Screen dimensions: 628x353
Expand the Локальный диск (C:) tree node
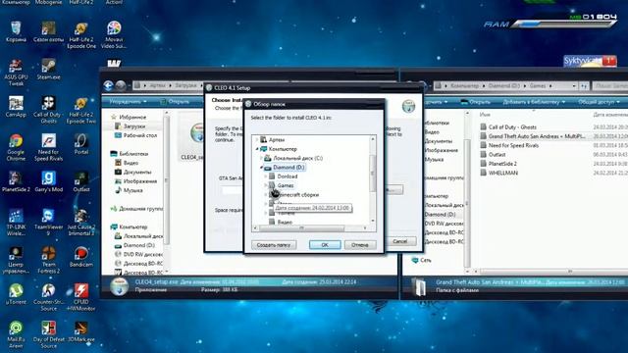click(261, 158)
